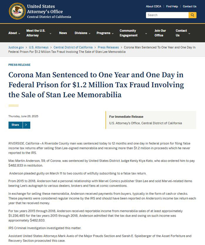Open the Divisions dropdown menu

82,33
